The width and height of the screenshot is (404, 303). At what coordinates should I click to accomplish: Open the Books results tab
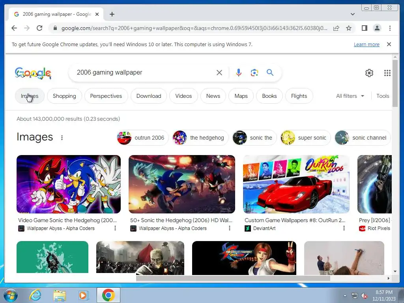pos(269,96)
